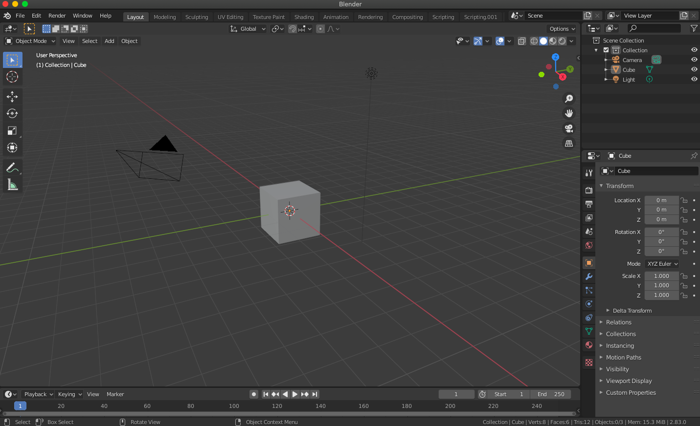The height and width of the screenshot is (426, 700).
Task: Open the Material properties tab
Action: 589,345
